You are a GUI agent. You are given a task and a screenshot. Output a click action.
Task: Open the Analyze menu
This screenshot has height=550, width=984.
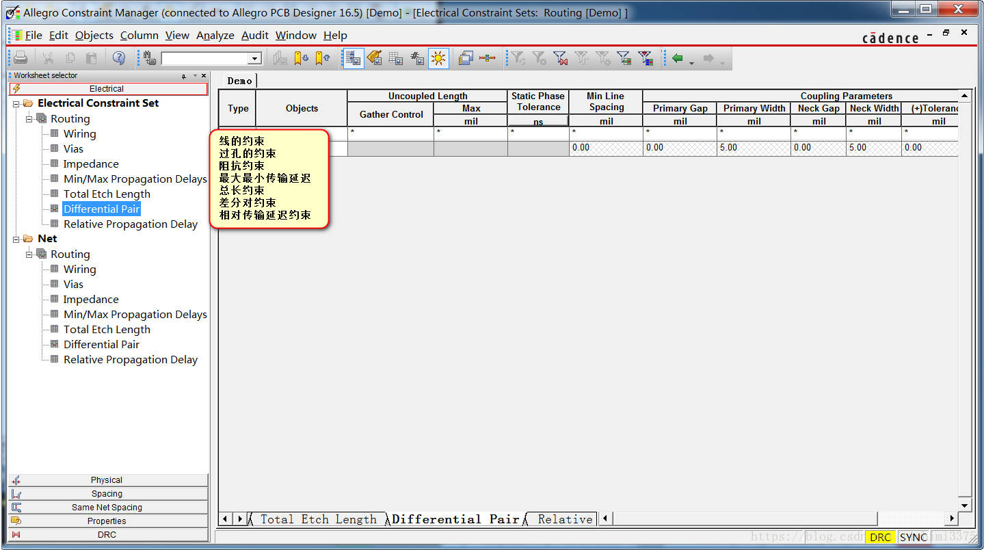(215, 36)
